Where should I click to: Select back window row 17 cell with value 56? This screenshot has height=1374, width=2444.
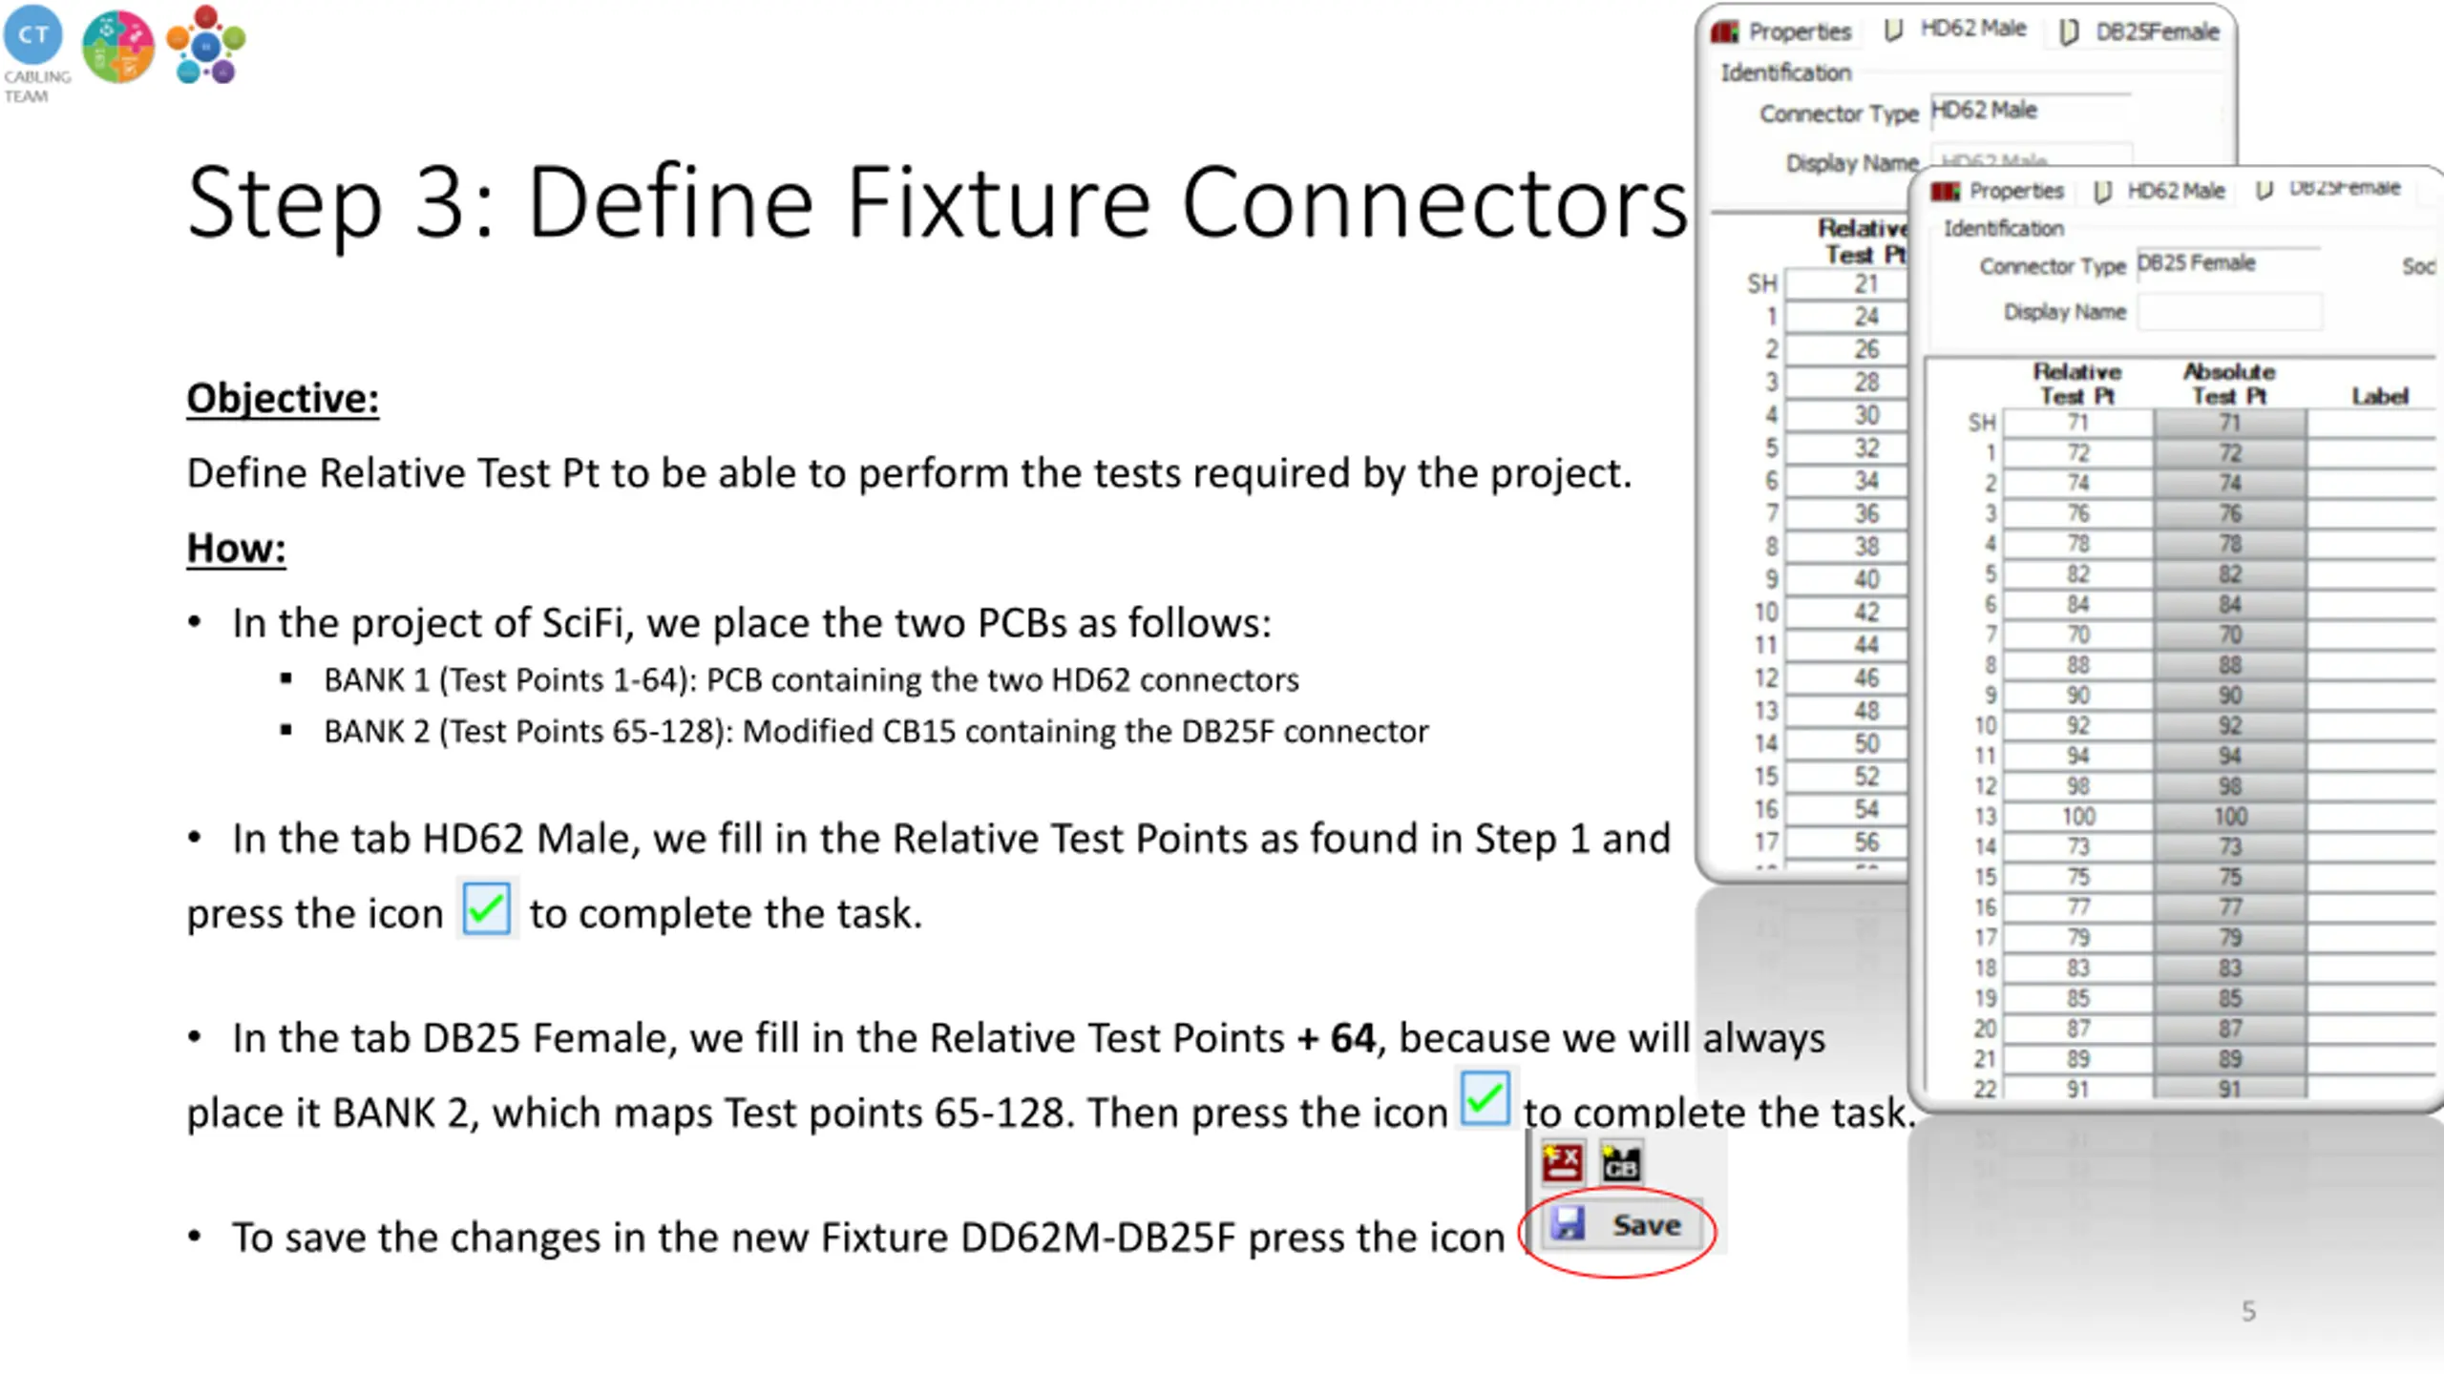(1846, 843)
